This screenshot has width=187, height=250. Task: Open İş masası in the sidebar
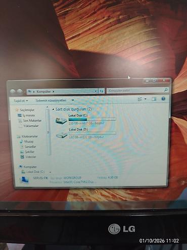pyautogui.click(x=29, y=115)
